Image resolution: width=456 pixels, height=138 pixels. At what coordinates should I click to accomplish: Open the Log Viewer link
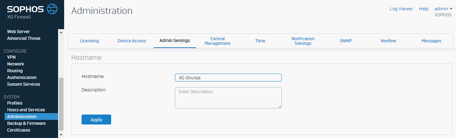(401, 9)
